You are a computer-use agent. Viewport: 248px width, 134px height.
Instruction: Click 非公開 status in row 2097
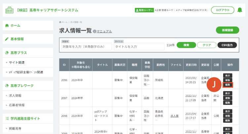click(x=216, y=98)
